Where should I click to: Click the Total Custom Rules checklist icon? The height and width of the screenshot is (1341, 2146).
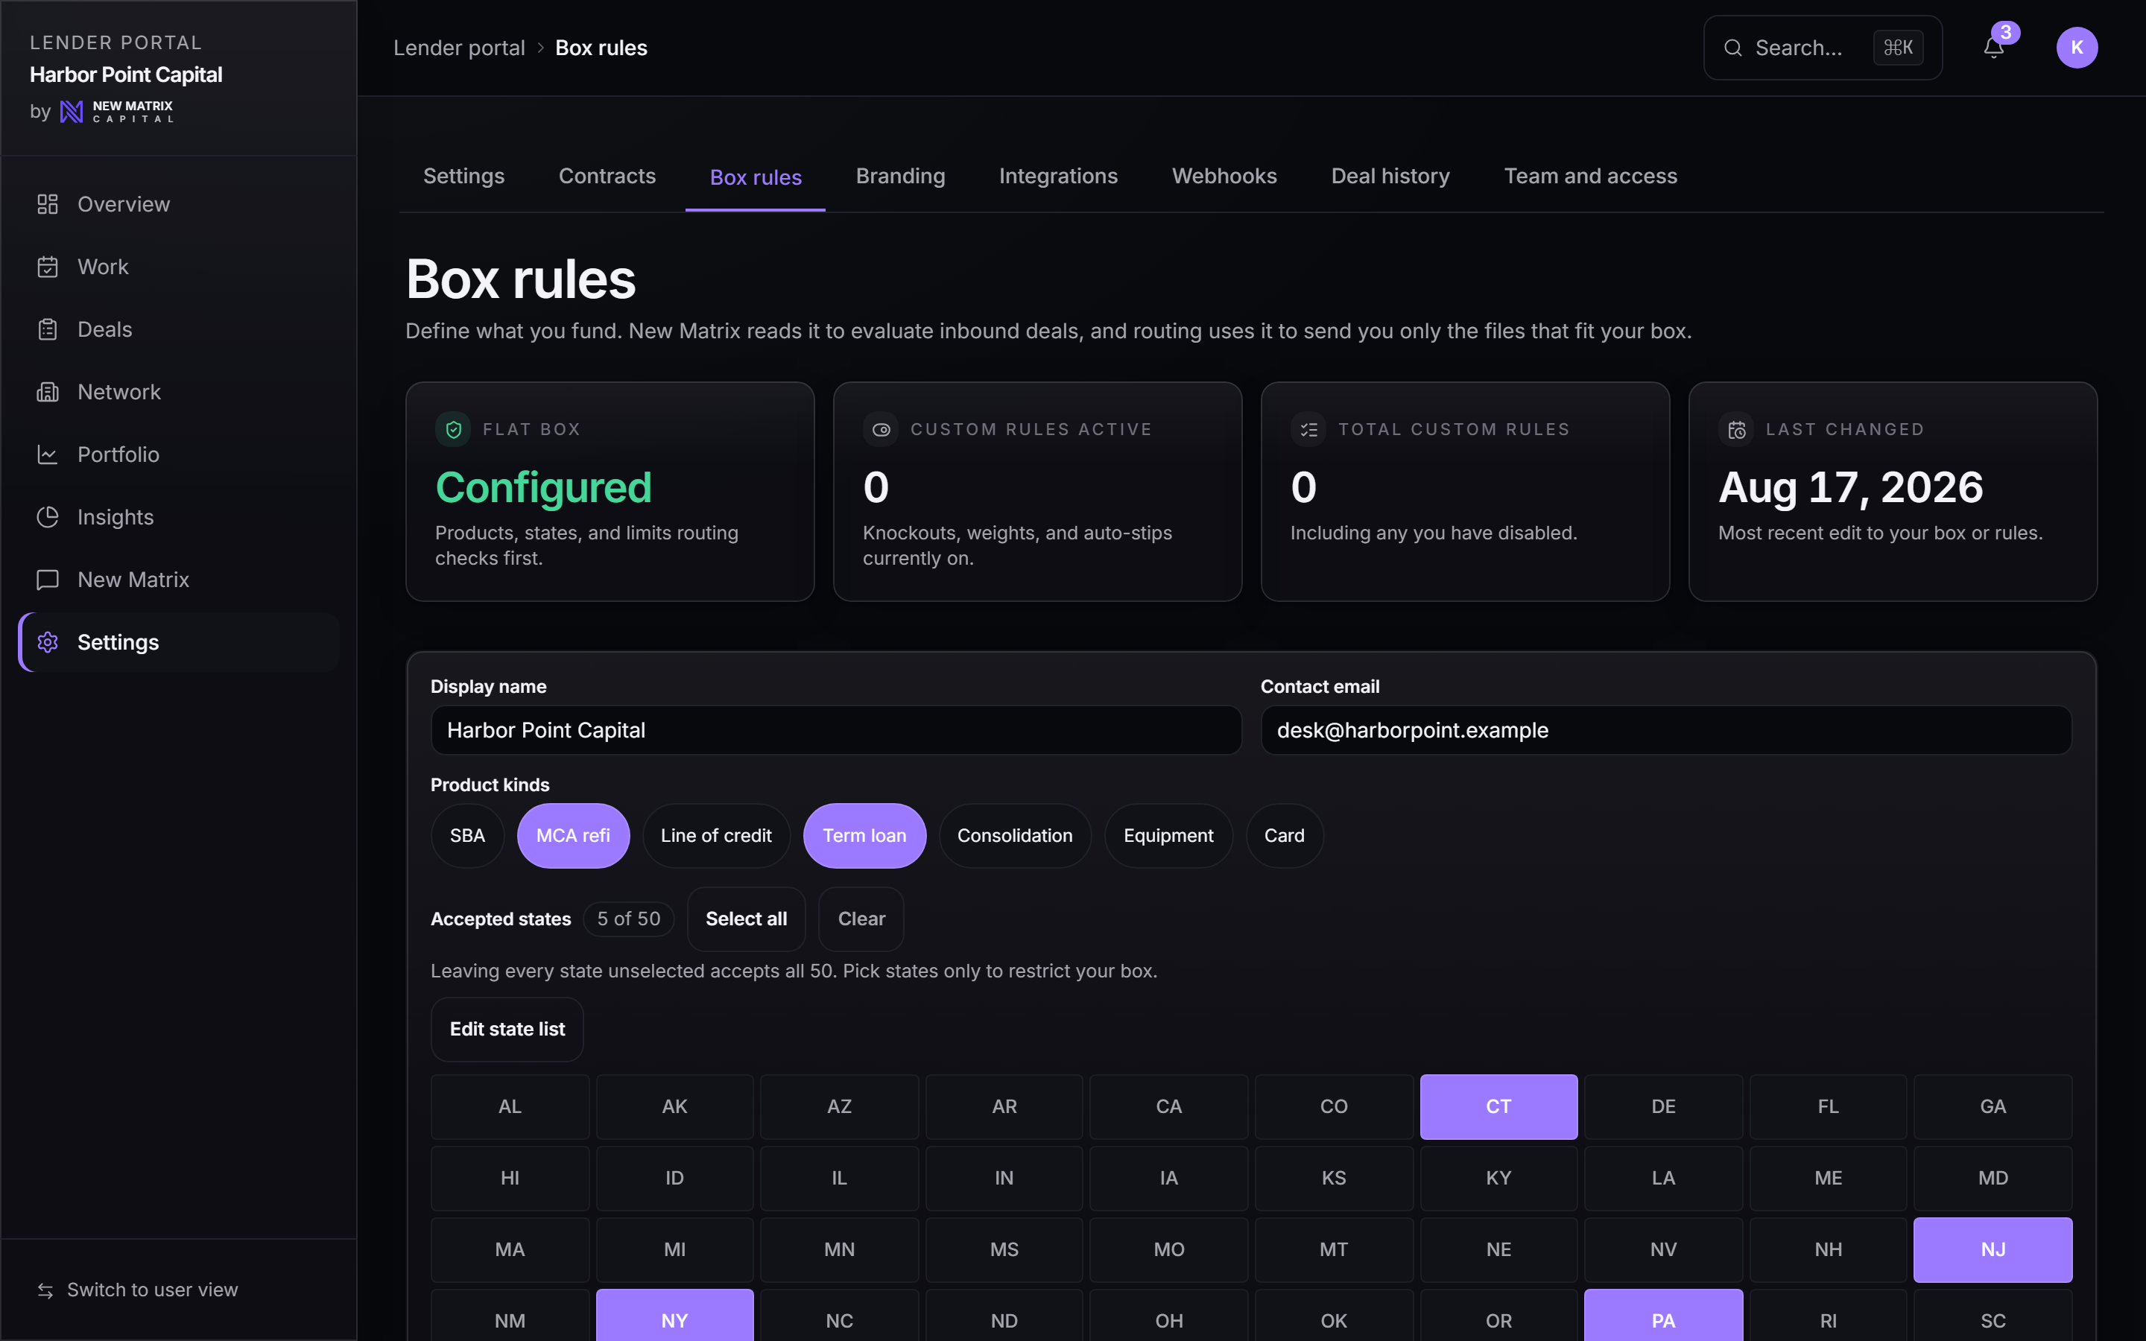click(x=1308, y=430)
